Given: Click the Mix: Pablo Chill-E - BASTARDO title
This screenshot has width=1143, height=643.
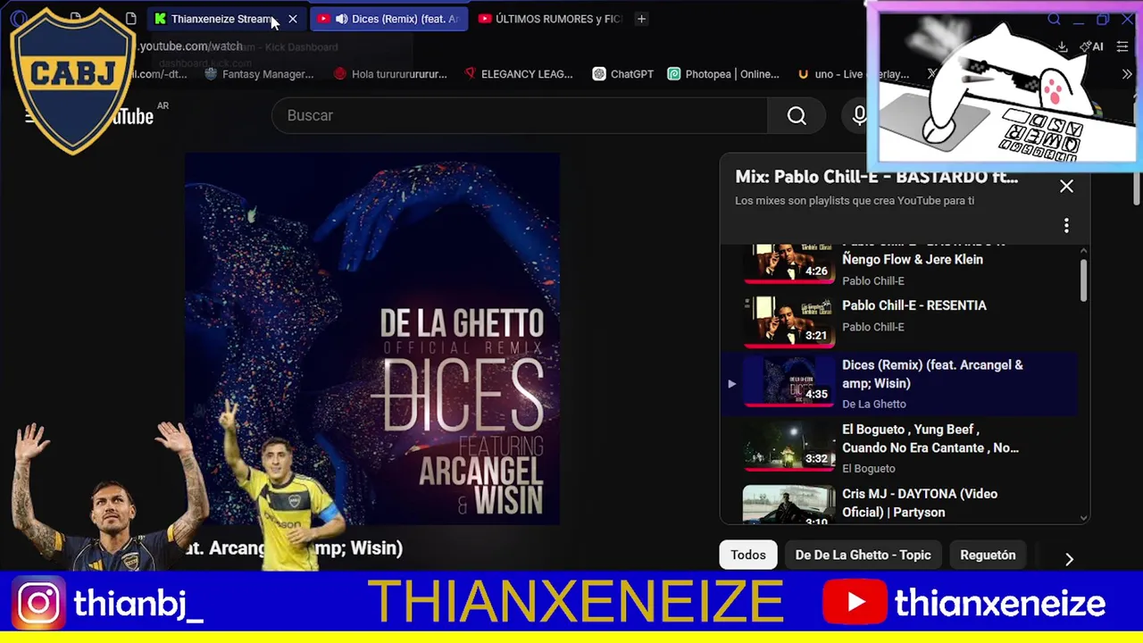Looking at the screenshot, I should tap(876, 177).
